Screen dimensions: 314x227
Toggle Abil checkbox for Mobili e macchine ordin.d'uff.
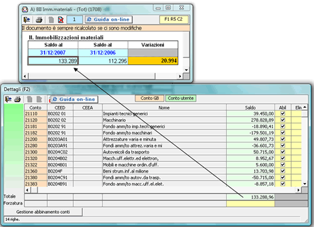pos(283,165)
